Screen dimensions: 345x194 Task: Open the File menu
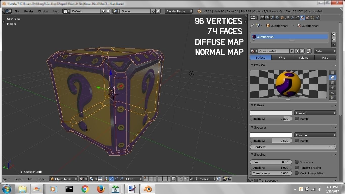click(x=17, y=11)
